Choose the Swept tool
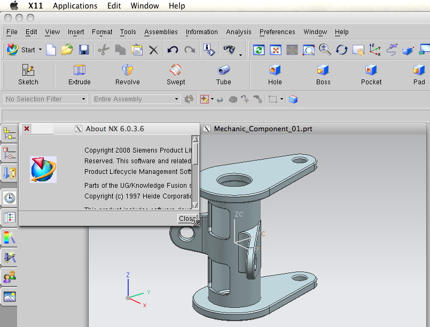Screen dimensions: 430x327 tap(175, 74)
